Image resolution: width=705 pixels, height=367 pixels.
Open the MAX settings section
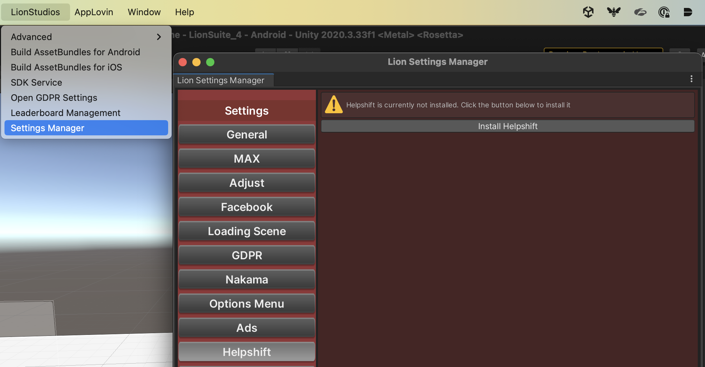tap(247, 158)
